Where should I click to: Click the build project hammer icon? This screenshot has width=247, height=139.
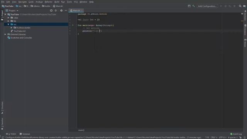[x=194, y=6]
